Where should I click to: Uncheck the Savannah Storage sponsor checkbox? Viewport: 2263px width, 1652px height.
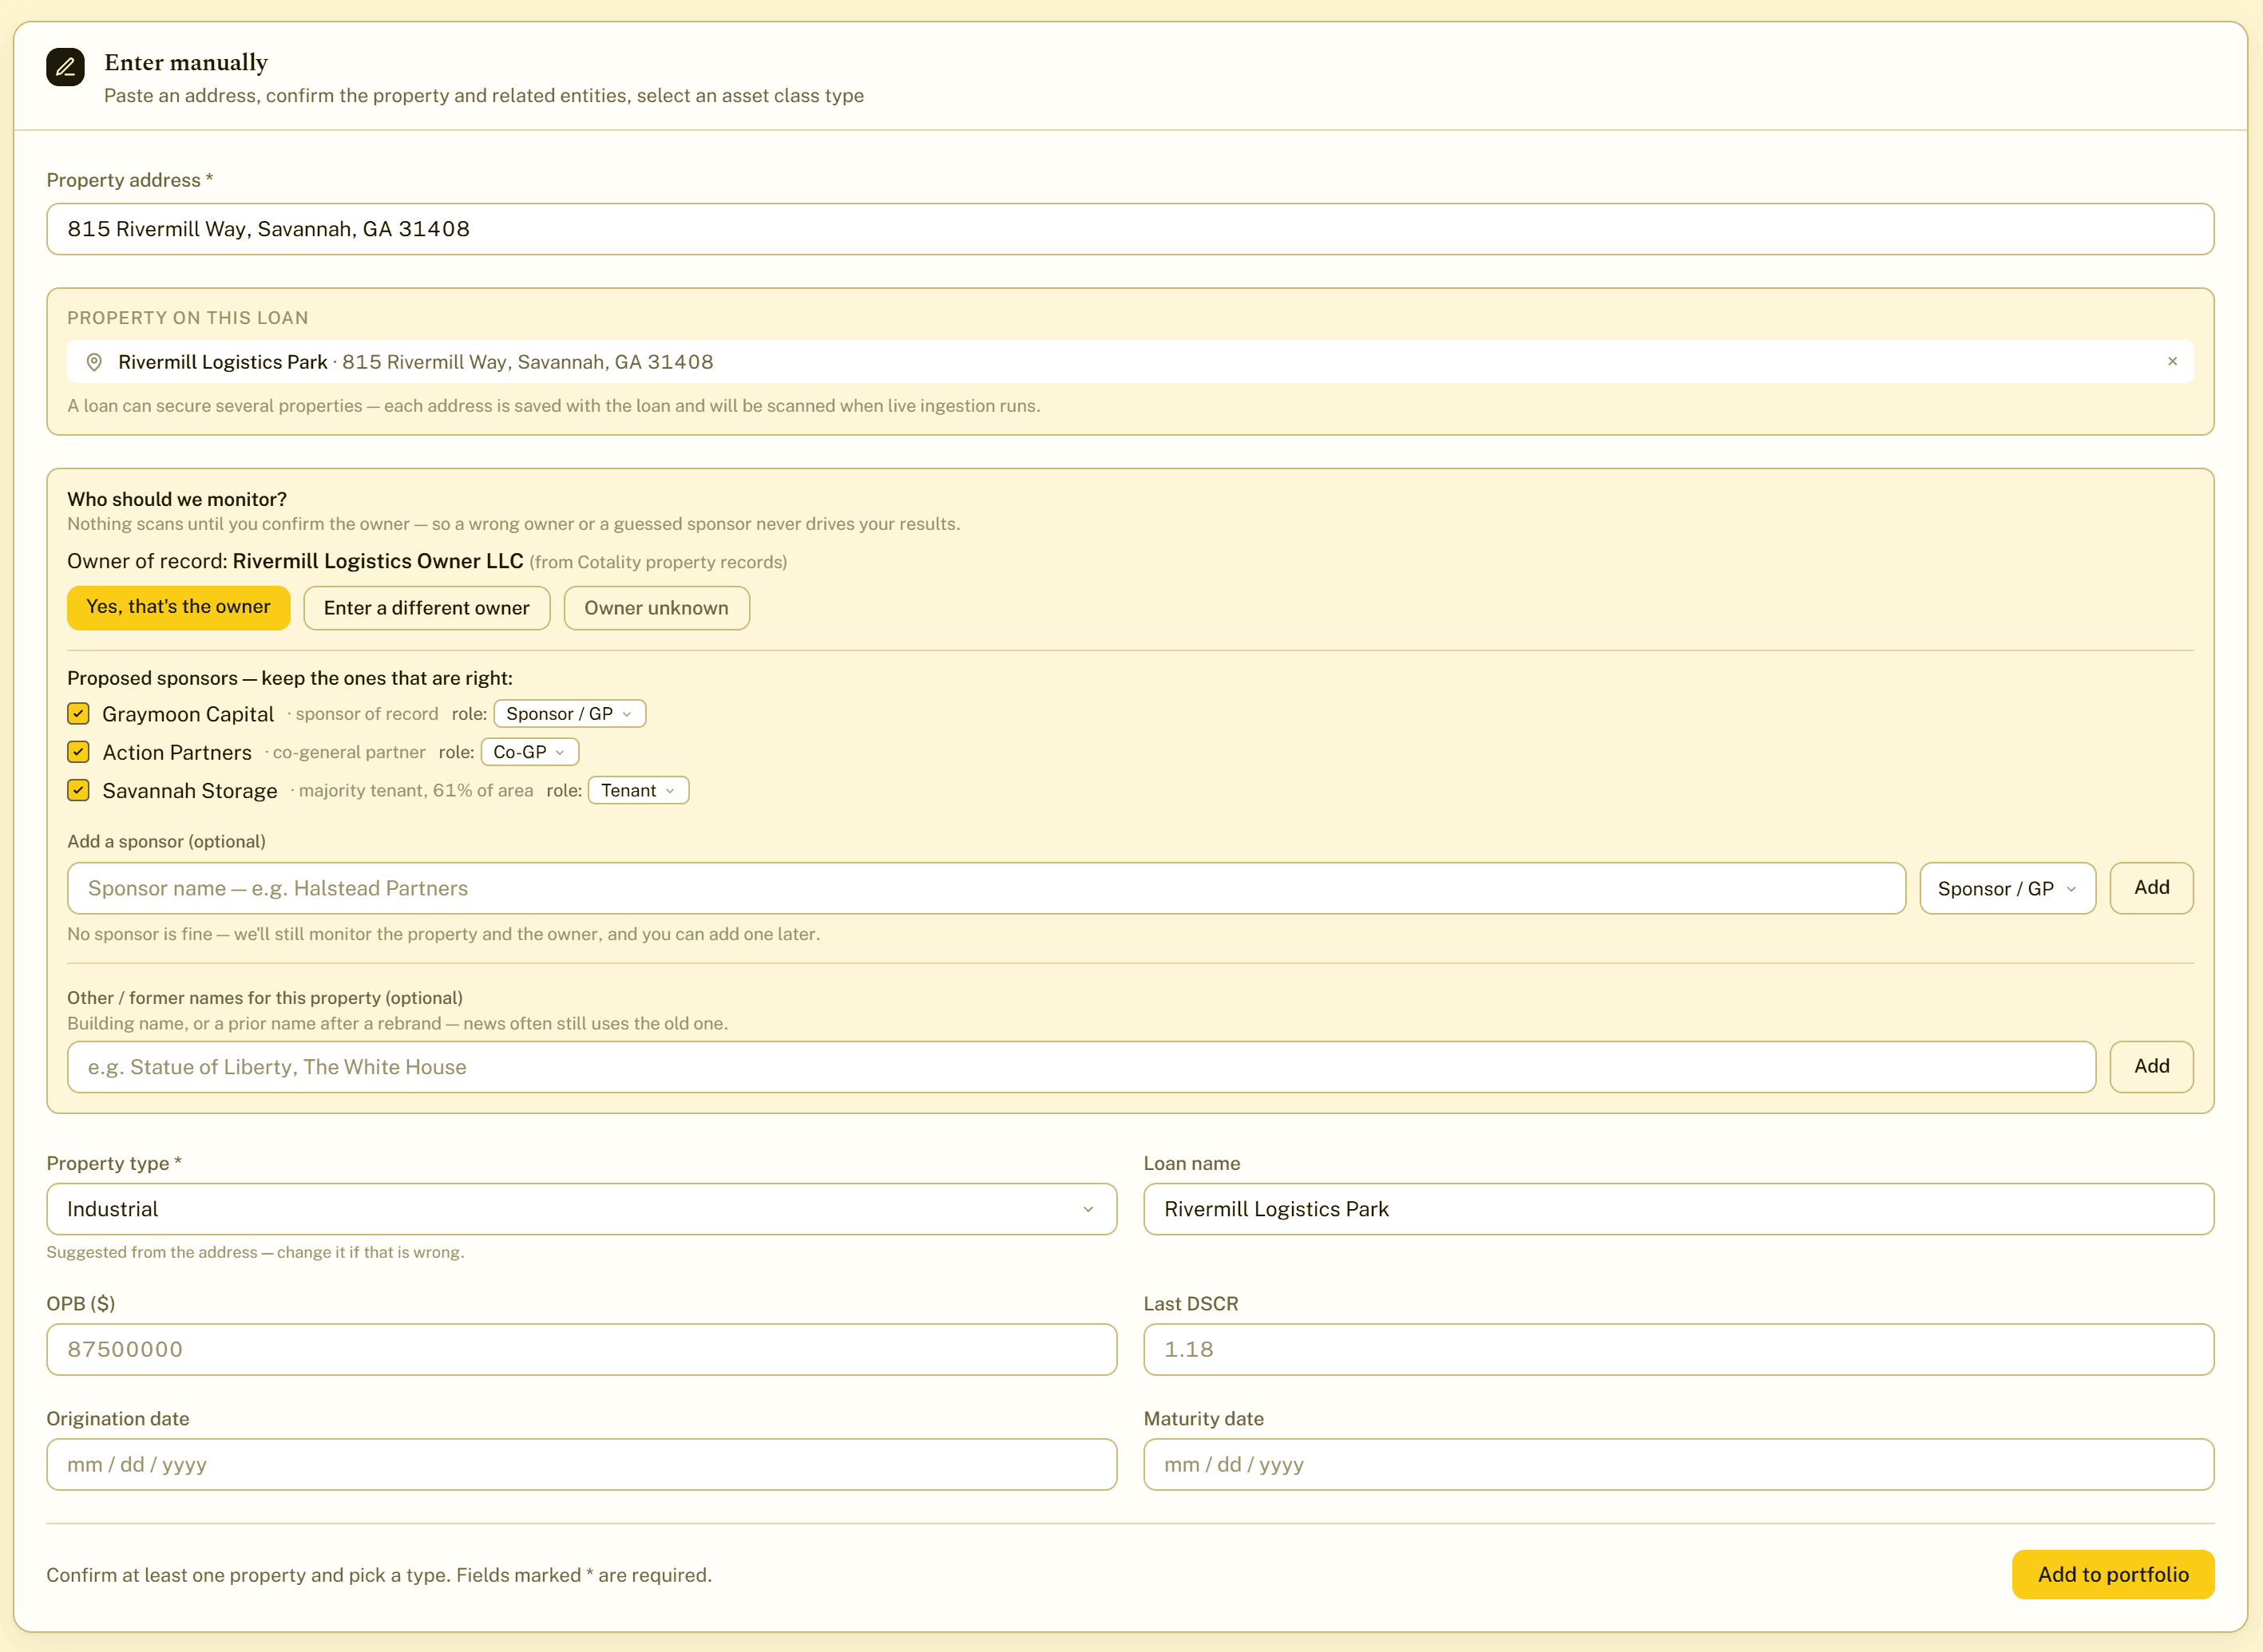click(x=78, y=790)
